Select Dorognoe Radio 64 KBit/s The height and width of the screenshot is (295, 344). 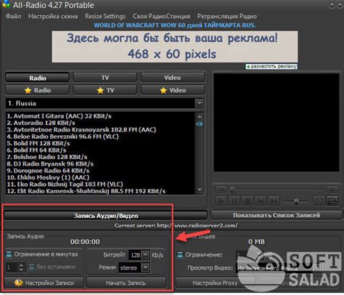[48, 171]
